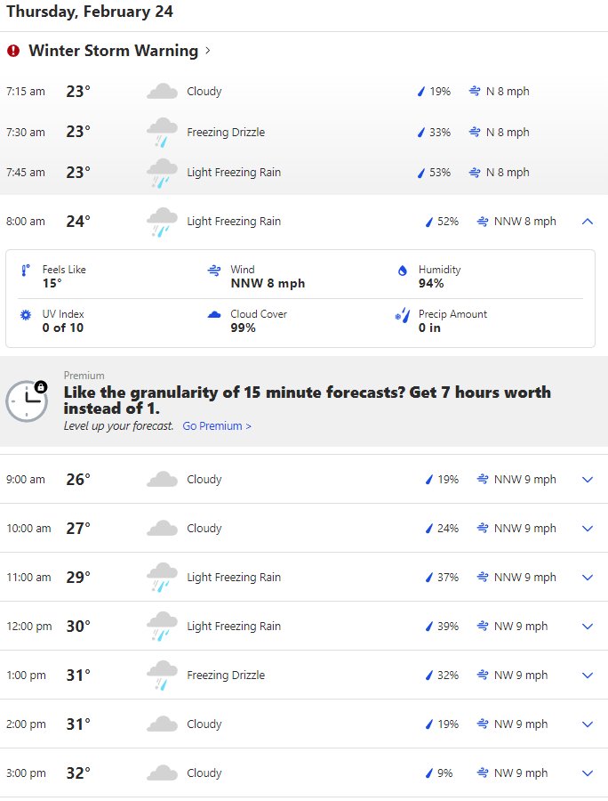Collapse the 8:00 am forecast details
Viewport: 608px width, 801px height.
(587, 222)
